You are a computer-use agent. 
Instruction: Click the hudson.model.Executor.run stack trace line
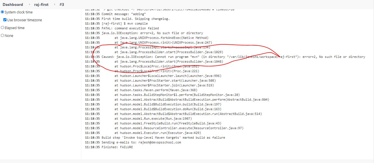158,133
